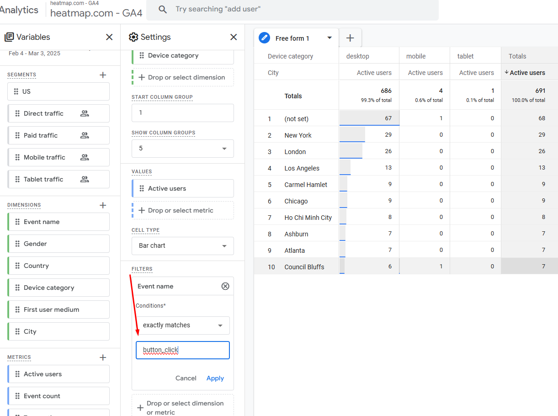
Task: Click Drop or select dimension in columns
Action: point(183,77)
